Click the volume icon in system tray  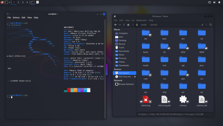(x=215, y=2)
